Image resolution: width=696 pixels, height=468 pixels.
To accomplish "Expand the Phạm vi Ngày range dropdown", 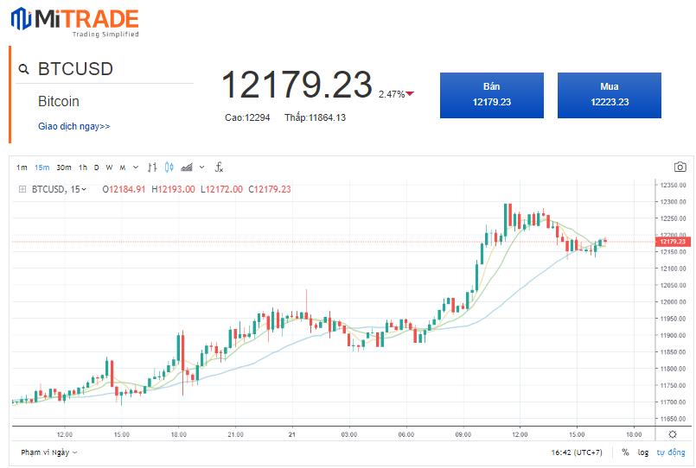I will tap(49, 452).
